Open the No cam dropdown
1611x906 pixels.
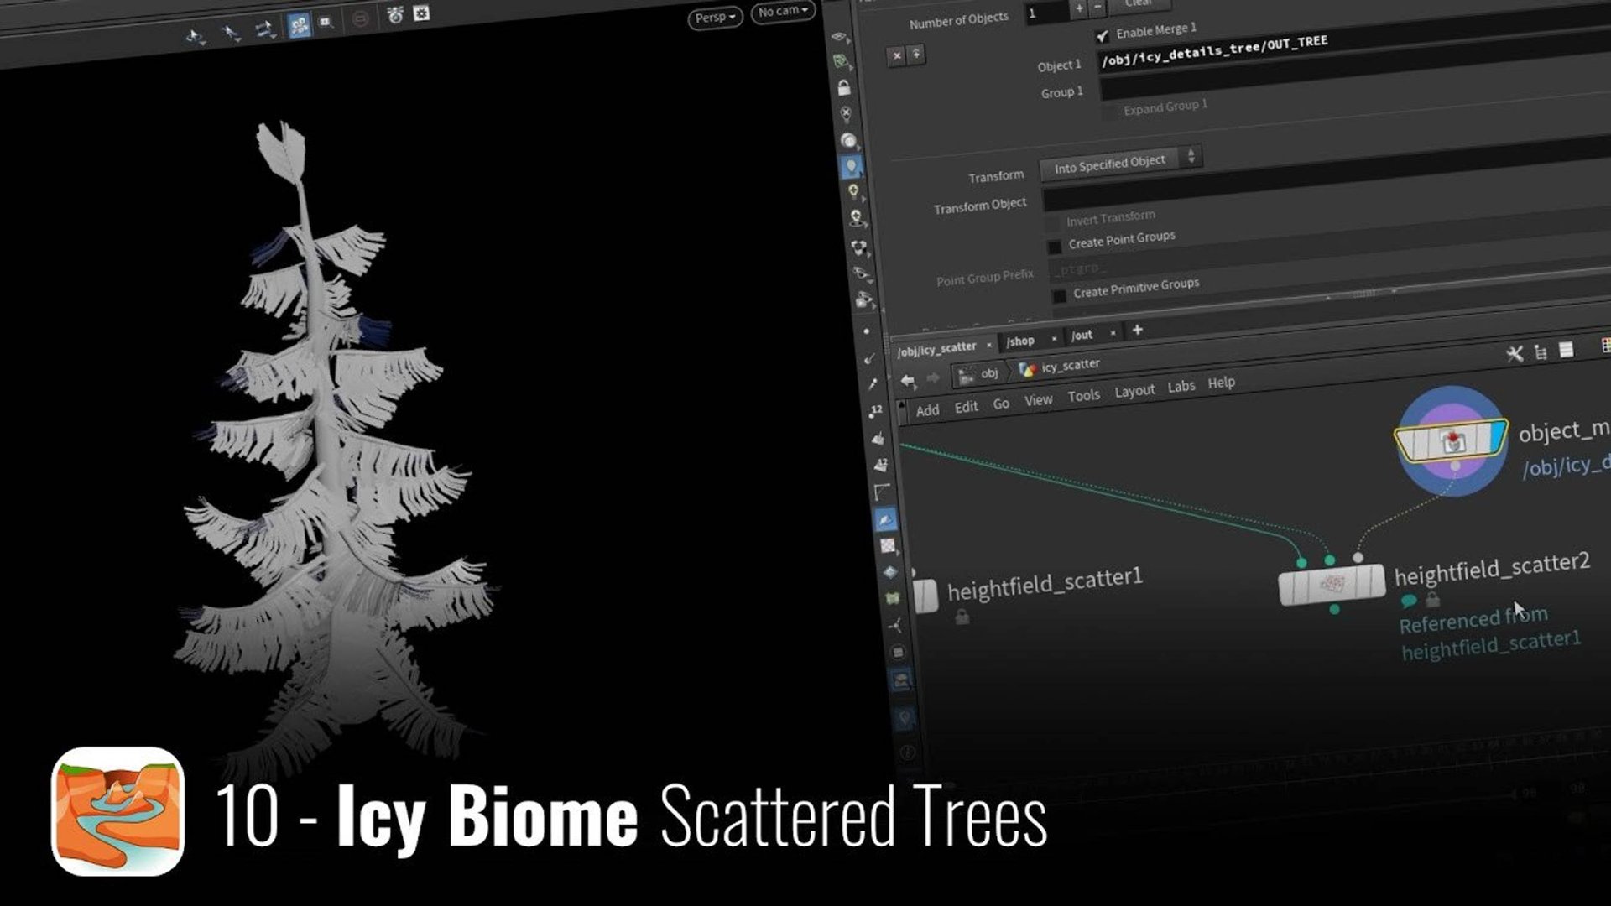point(781,11)
